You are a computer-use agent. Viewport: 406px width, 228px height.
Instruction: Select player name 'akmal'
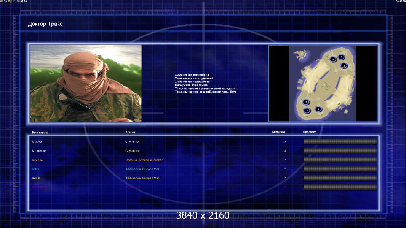click(x=36, y=178)
